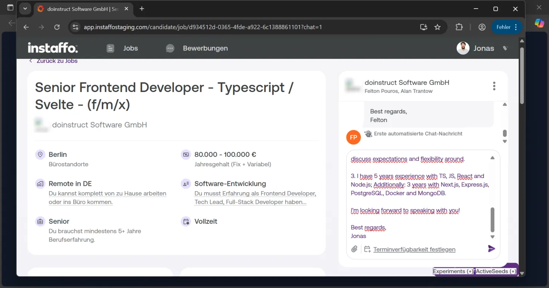Click the browser address bar URL
This screenshot has height=288, width=549.
coord(203,27)
